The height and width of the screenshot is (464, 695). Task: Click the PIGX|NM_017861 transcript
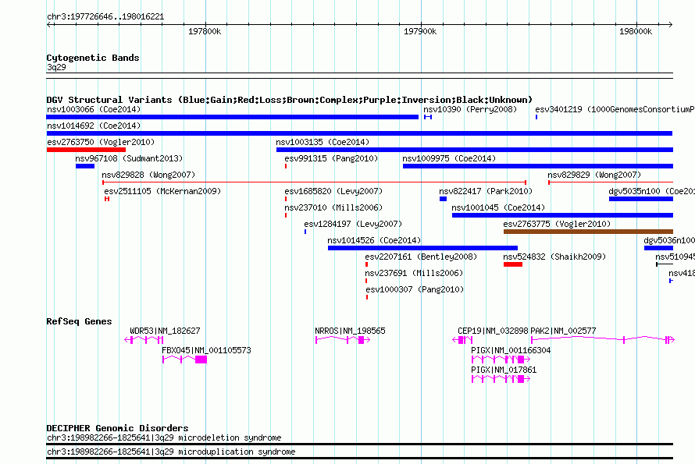(x=501, y=379)
